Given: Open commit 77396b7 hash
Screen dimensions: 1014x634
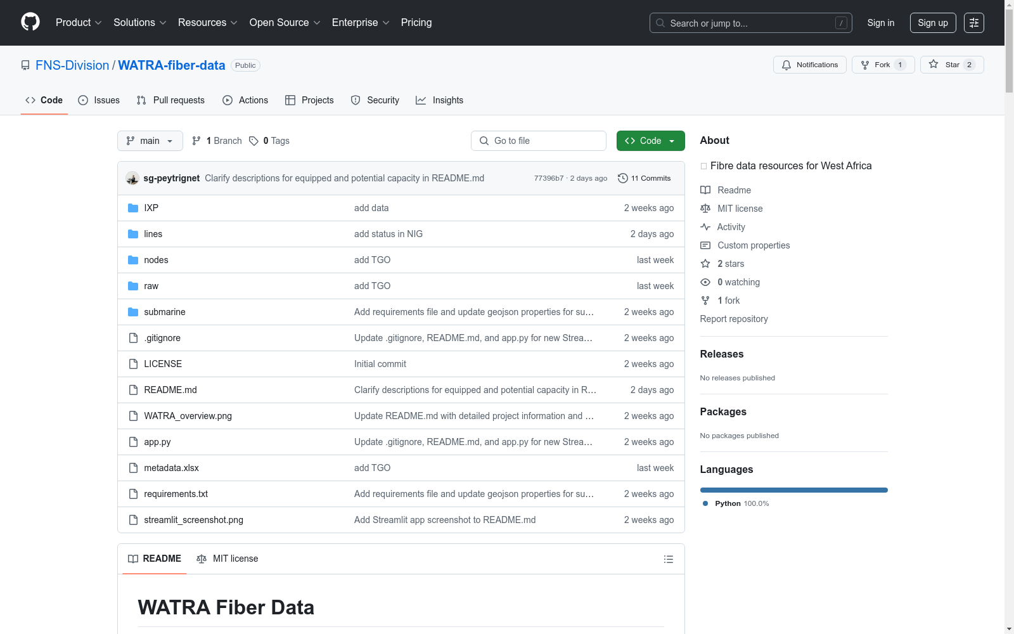Looking at the screenshot, I should [549, 178].
